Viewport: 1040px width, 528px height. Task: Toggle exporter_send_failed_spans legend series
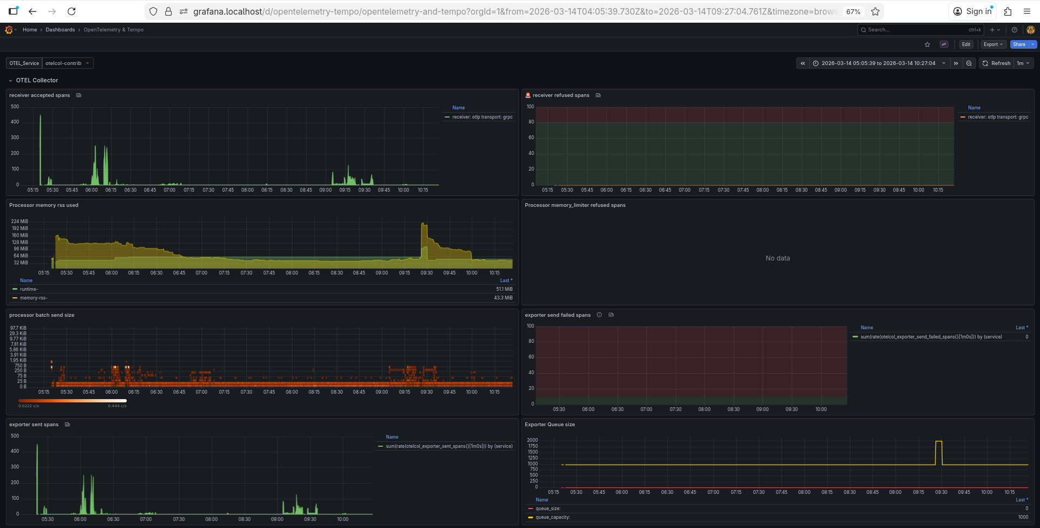931,337
